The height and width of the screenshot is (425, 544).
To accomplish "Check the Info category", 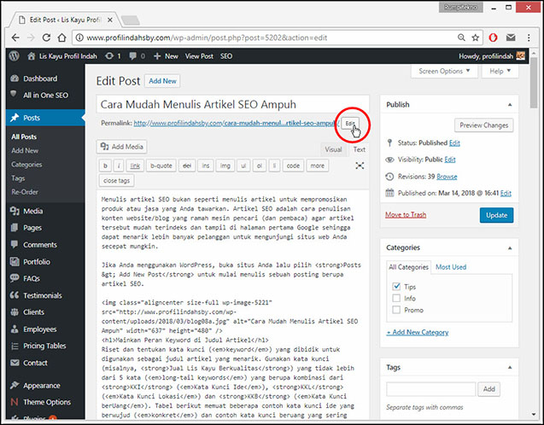I will coord(396,298).
